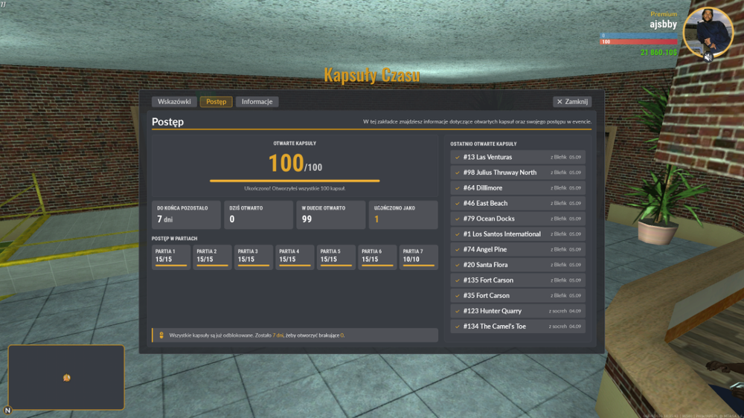Select the #35 Fort Carson capsule entry
The image size is (744, 418).
(x=518, y=295)
